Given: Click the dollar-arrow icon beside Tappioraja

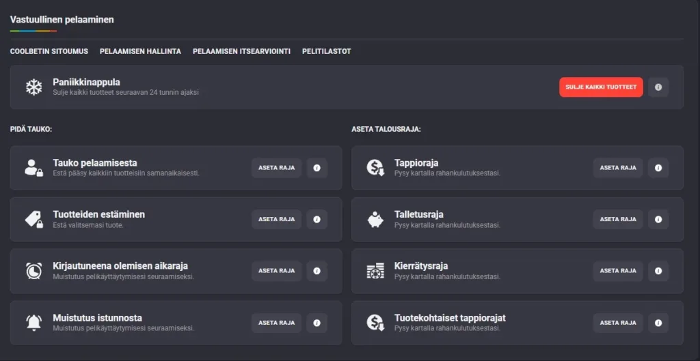Looking at the screenshot, I should [375, 168].
